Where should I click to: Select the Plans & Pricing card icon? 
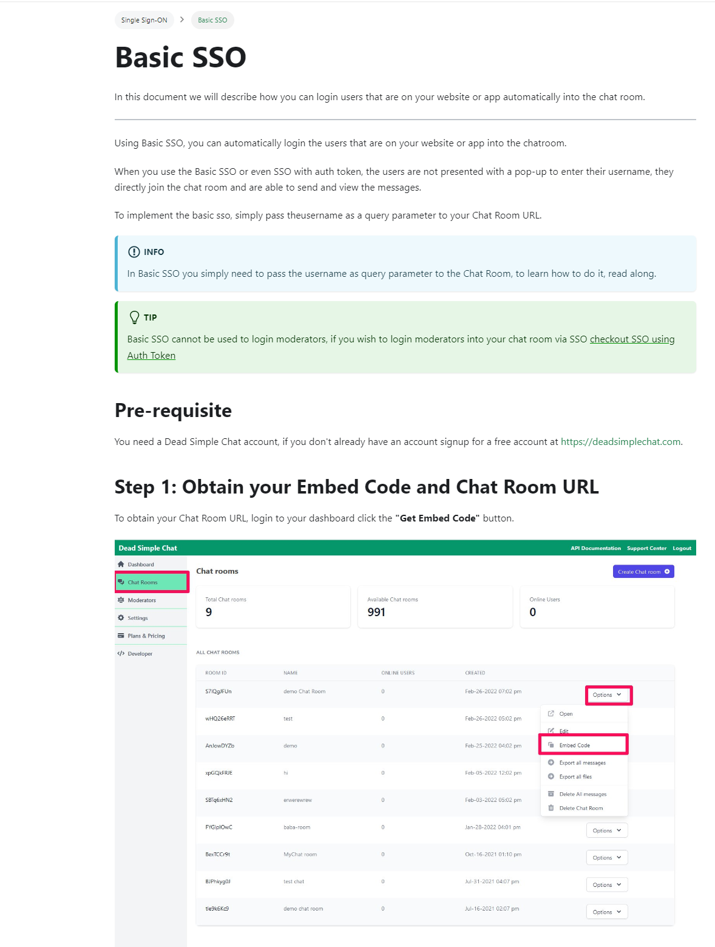(x=121, y=636)
